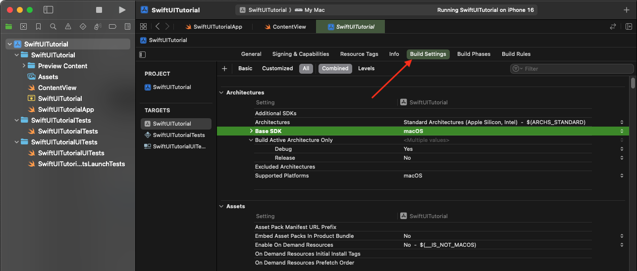
Task: Run the SwiftUITutorial scheme
Action: coord(122,10)
